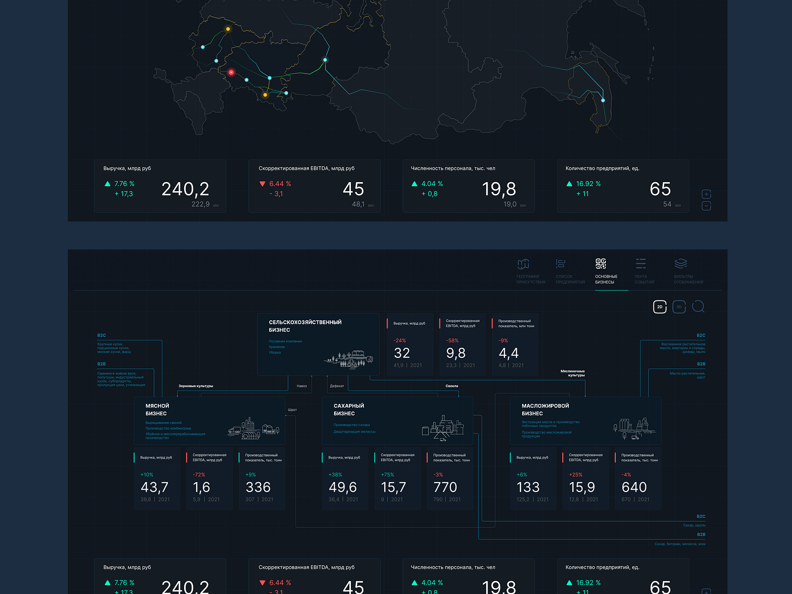Open the Сахарный бизнес title
This screenshot has height=594, width=792.
pos(348,409)
